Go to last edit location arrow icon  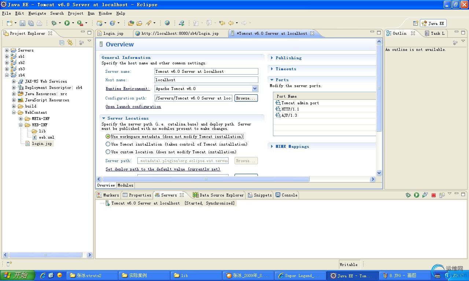222,23
